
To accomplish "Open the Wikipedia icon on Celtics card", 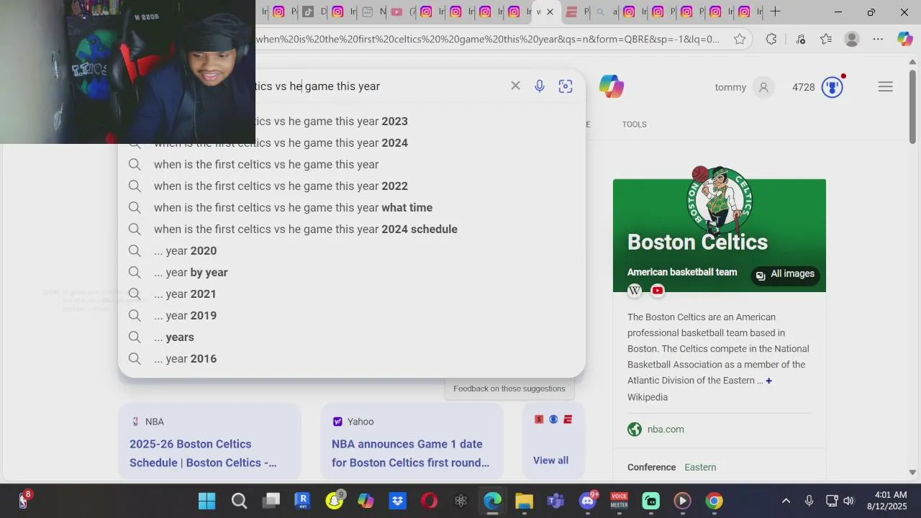I will [635, 291].
